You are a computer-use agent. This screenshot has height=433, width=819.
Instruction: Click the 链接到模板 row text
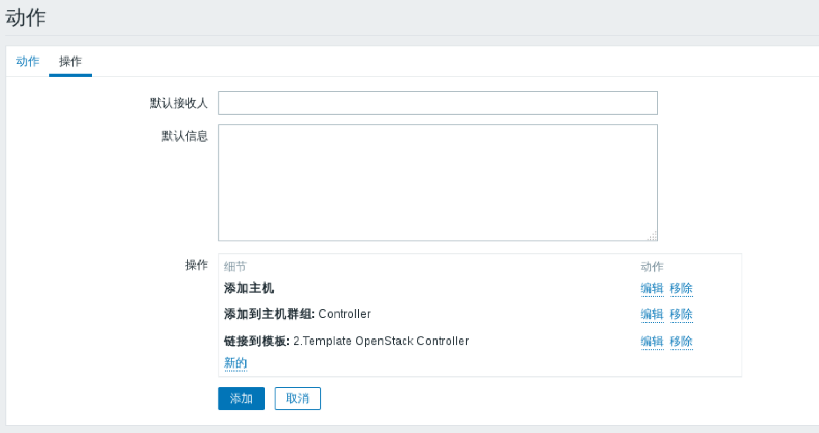346,342
